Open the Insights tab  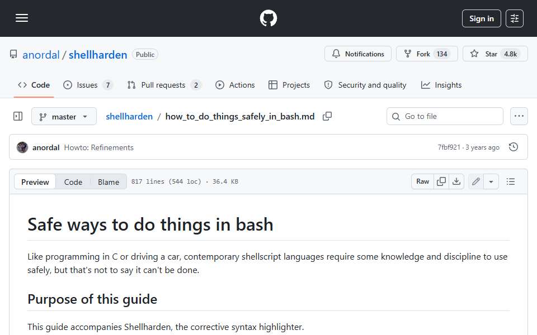(441, 85)
